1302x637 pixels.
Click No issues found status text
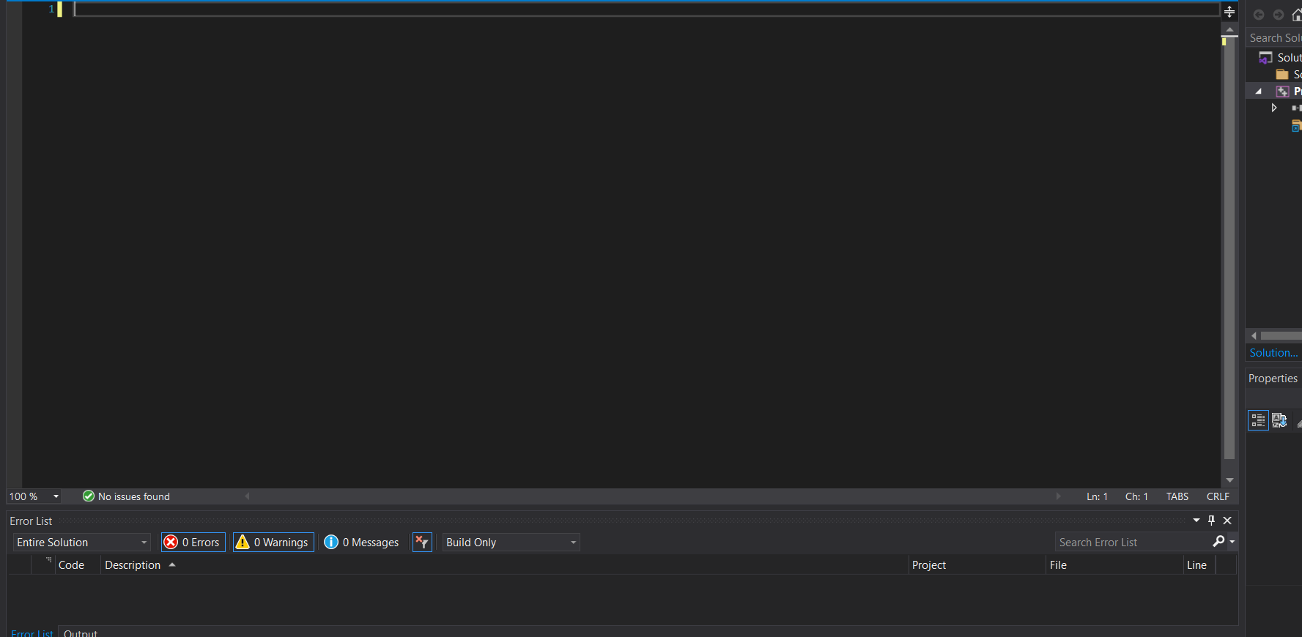click(134, 496)
